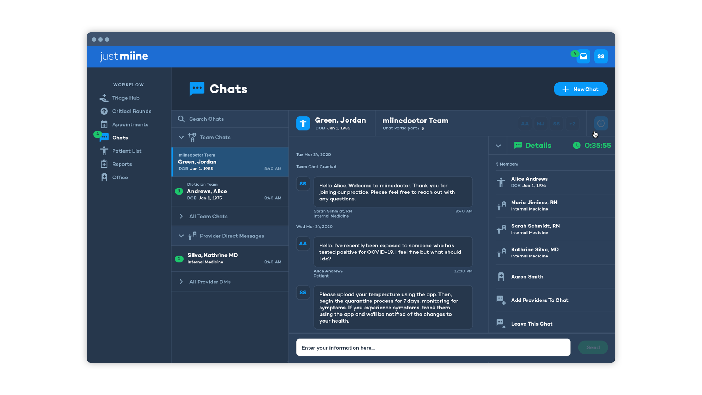
Task: Show the +2 more participants
Action: [572, 124]
